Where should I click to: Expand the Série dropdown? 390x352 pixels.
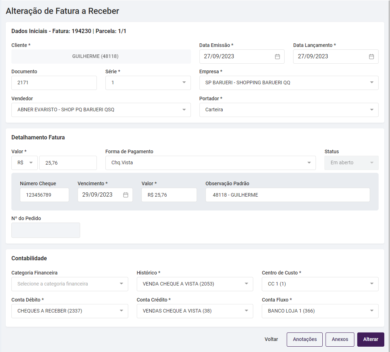(184, 83)
